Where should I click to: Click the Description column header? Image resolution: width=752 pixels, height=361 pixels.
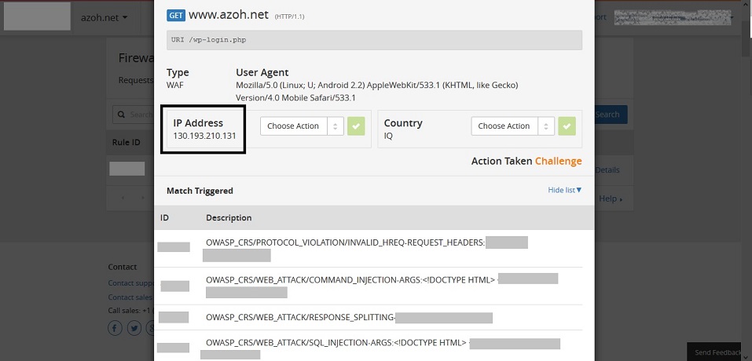click(x=229, y=217)
